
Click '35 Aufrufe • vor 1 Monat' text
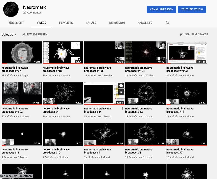pos(180,76)
